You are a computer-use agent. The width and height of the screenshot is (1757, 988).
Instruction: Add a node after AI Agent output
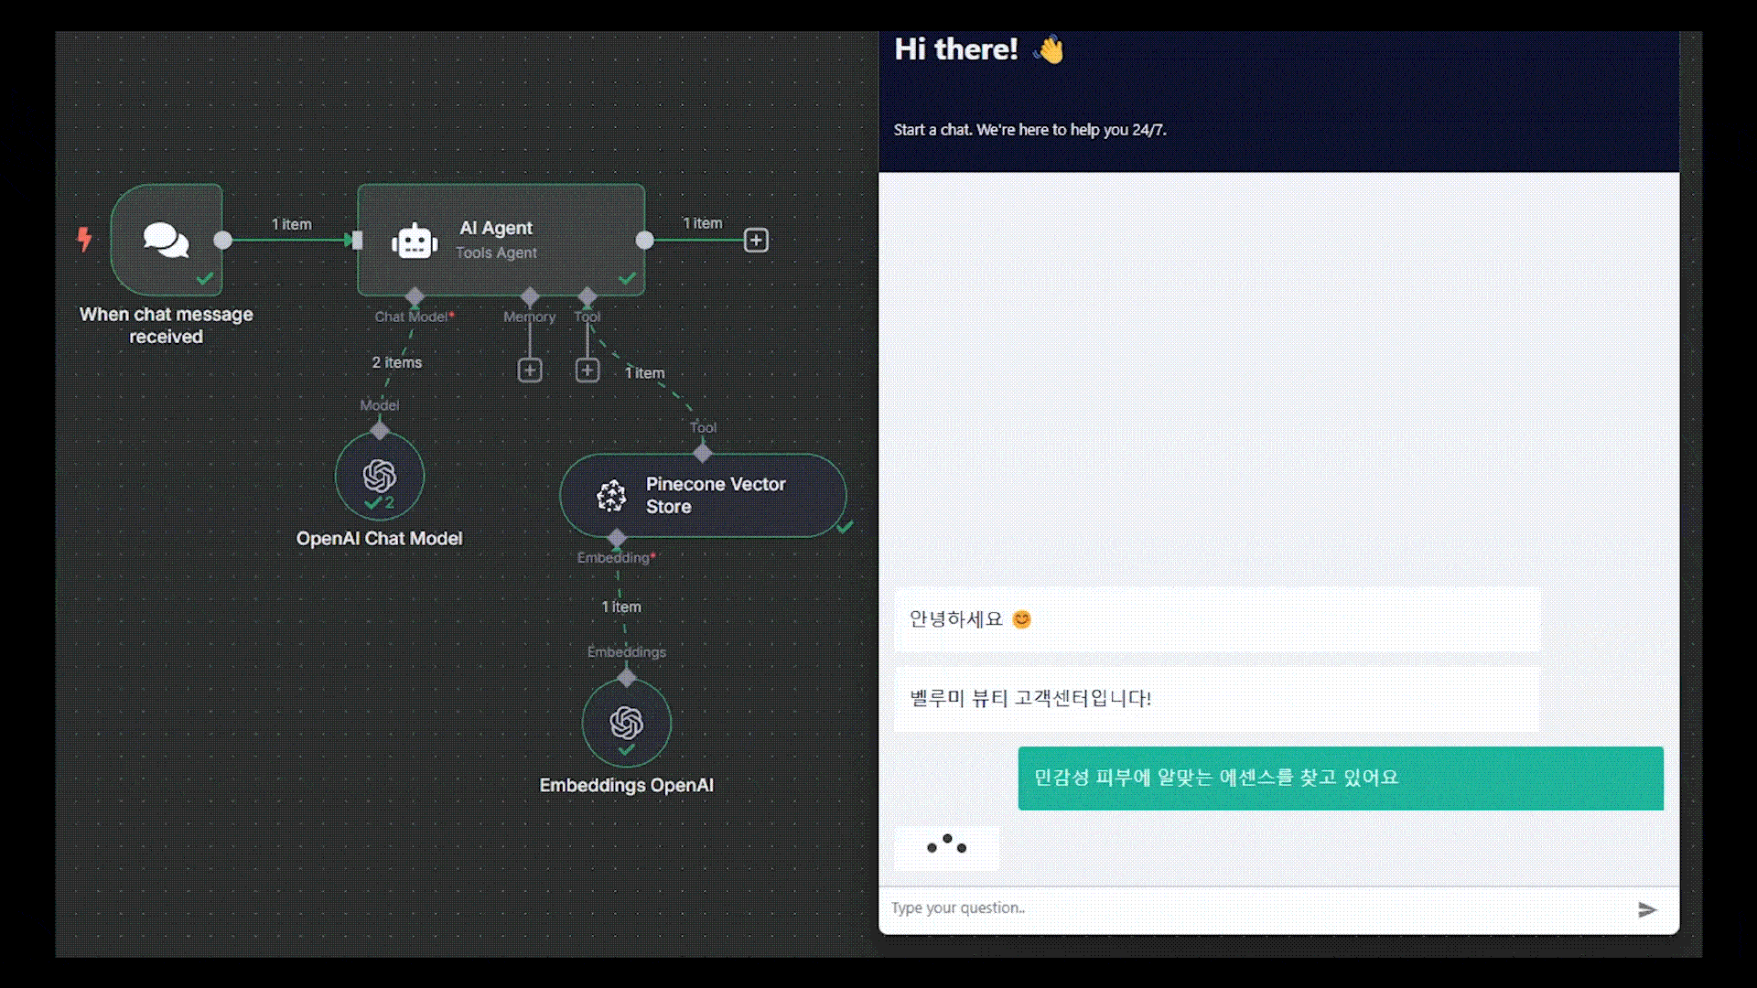(756, 241)
